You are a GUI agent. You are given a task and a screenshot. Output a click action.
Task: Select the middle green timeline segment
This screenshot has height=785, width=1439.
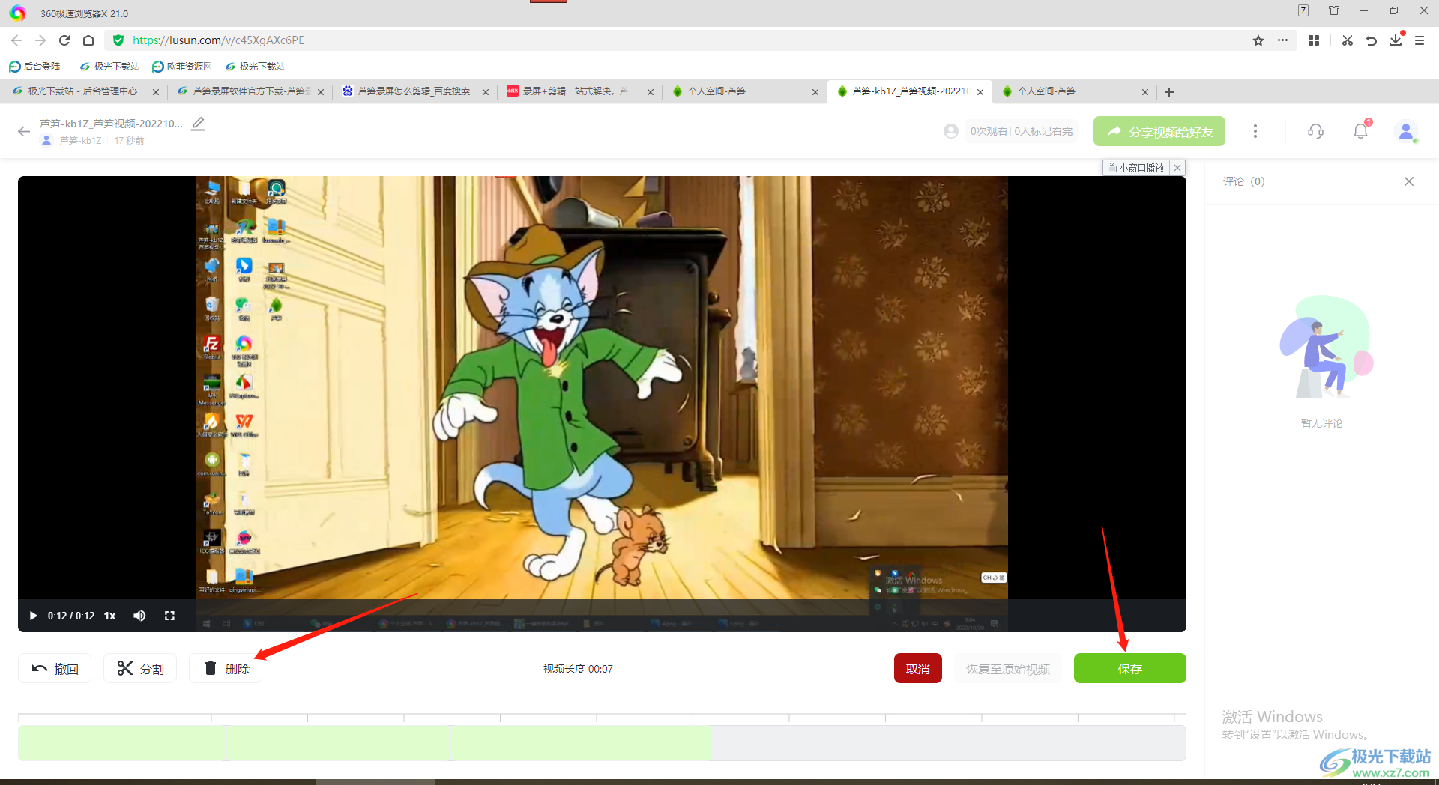(x=339, y=743)
